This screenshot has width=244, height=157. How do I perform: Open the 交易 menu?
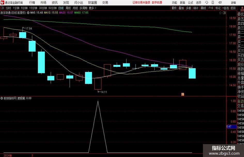click(105, 3)
